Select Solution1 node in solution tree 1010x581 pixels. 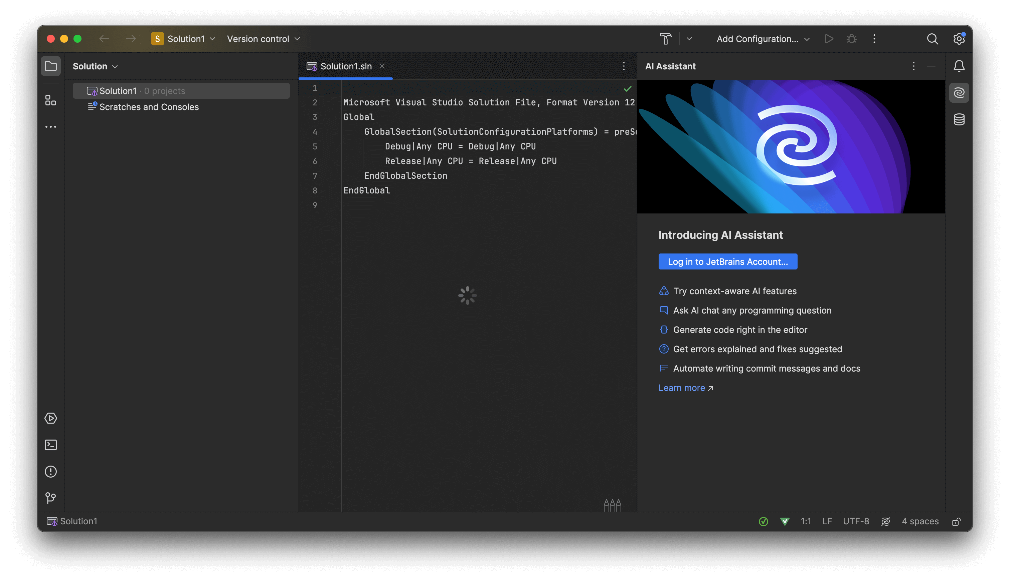[181, 91]
